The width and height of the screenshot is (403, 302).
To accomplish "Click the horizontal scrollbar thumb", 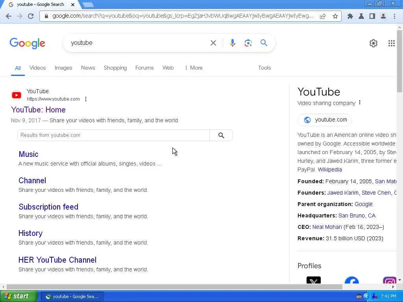I will click(x=175, y=287).
